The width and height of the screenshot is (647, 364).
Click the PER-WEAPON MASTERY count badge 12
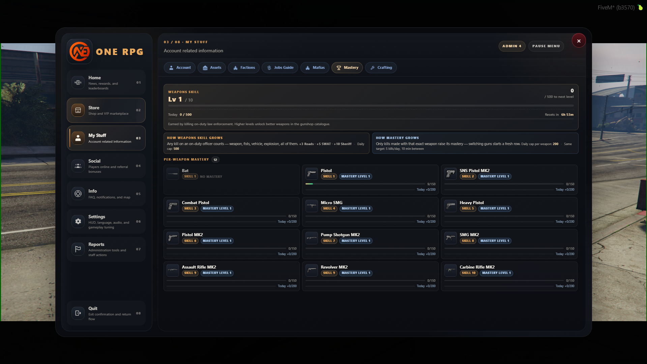click(215, 160)
